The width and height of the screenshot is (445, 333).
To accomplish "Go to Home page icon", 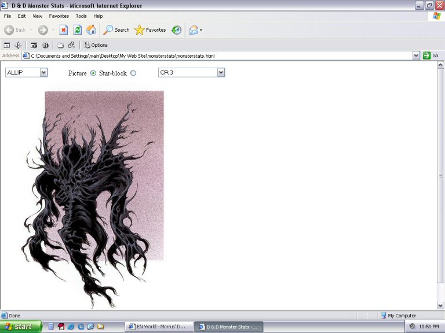I will (91, 29).
